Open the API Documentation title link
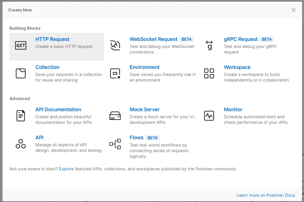 58,110
